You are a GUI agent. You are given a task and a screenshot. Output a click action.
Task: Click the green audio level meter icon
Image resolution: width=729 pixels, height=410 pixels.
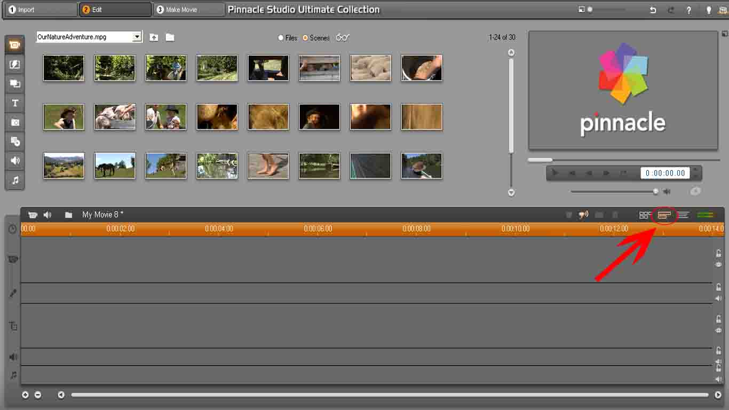[x=706, y=215]
